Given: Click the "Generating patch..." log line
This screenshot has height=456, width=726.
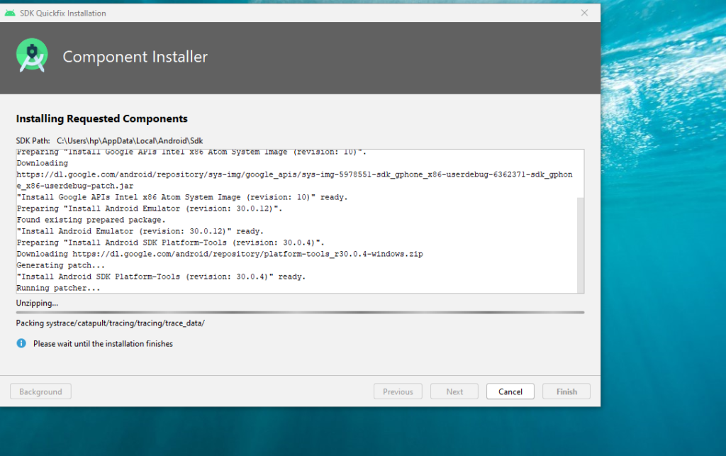Looking at the screenshot, I should pyautogui.click(x=60, y=265).
